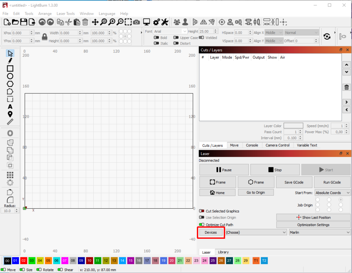The height and width of the screenshot is (273, 352).
Task: Open the Start From dropdown
Action: point(333,193)
